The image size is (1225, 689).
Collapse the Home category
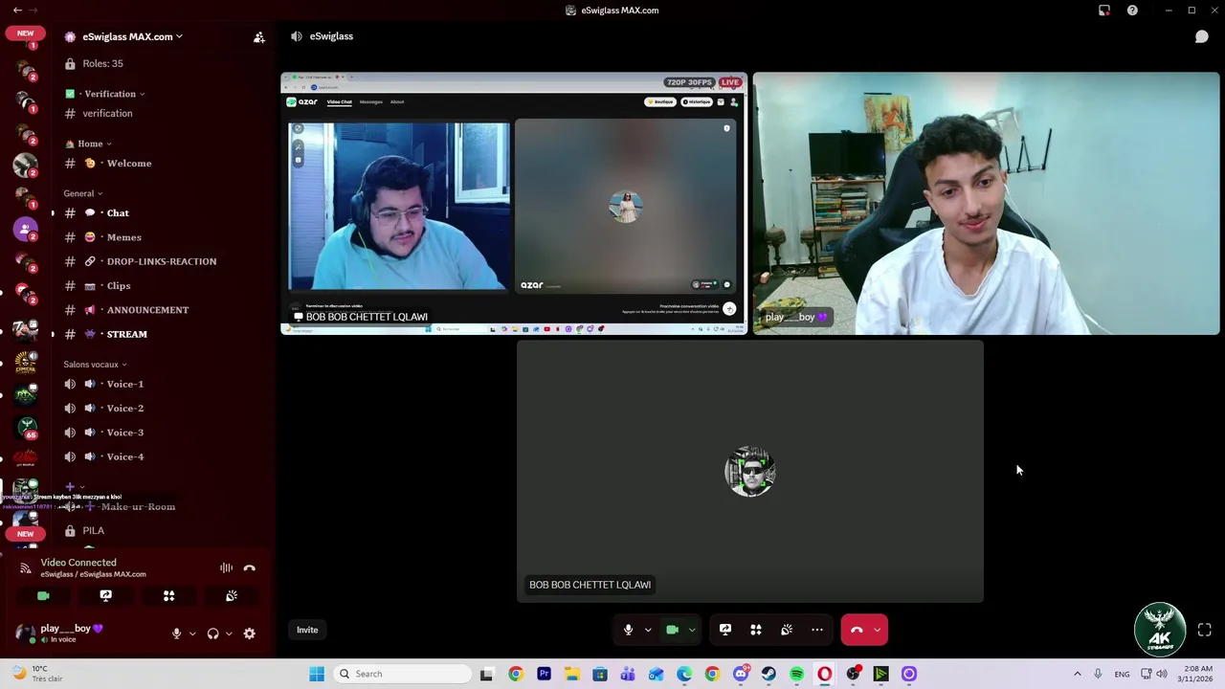tap(88, 144)
